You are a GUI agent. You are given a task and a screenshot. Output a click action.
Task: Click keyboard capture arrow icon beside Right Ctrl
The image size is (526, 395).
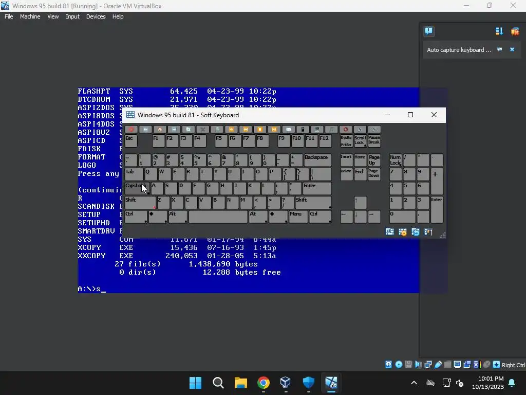tap(496, 365)
